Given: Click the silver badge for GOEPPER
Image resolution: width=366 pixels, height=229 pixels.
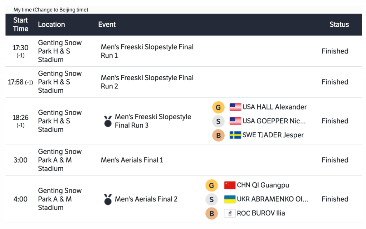Looking at the screenshot, I should tap(218, 121).
